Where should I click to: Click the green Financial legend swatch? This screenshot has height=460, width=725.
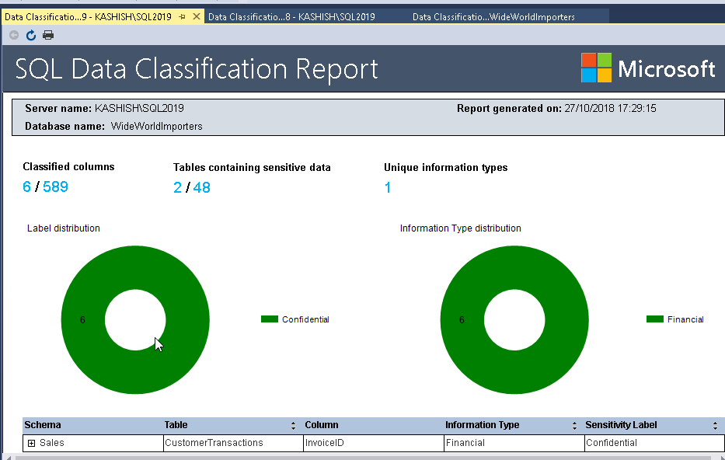click(x=655, y=319)
